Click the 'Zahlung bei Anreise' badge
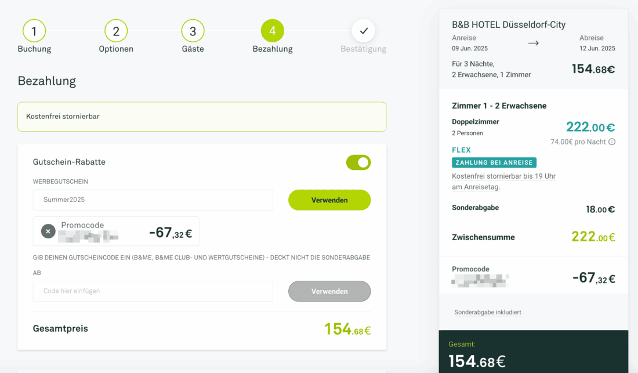Viewport: 638px width, 373px height. [x=494, y=162]
